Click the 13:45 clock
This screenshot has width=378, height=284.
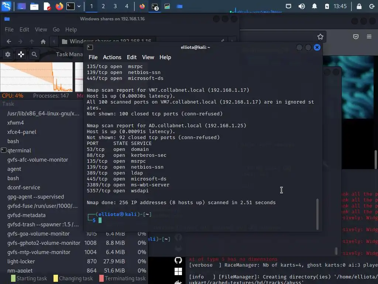click(x=340, y=6)
